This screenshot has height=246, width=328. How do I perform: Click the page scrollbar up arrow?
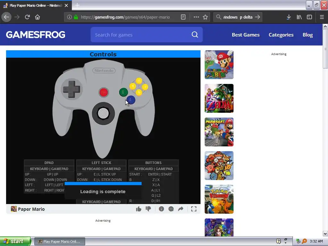tap(325, 26)
